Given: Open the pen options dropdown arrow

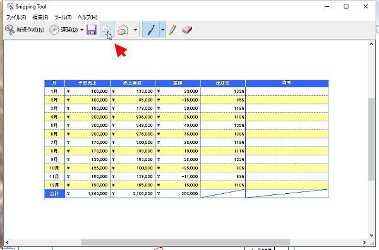Looking at the screenshot, I should (x=163, y=30).
